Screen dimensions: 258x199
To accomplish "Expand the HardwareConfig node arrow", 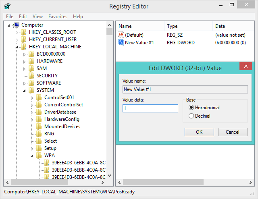I will pyautogui.click(x=32, y=120).
